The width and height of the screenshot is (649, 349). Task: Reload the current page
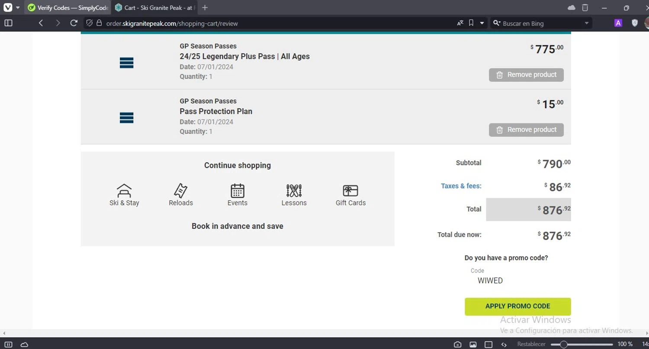coord(74,23)
